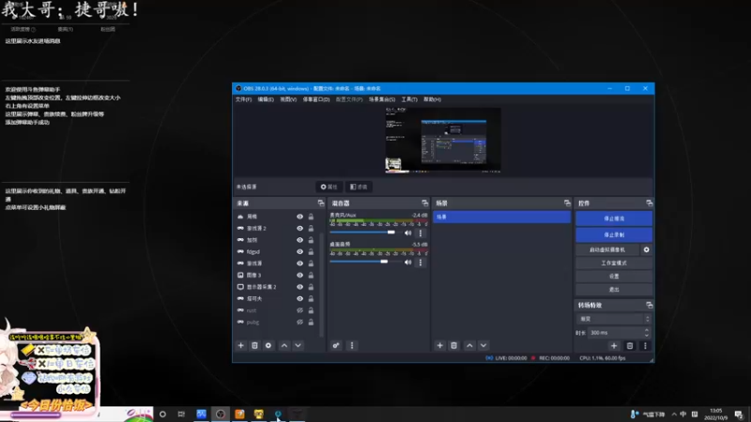Float the 场景 dock via header icon
Image resolution: width=751 pixels, height=422 pixels.
tap(567, 203)
